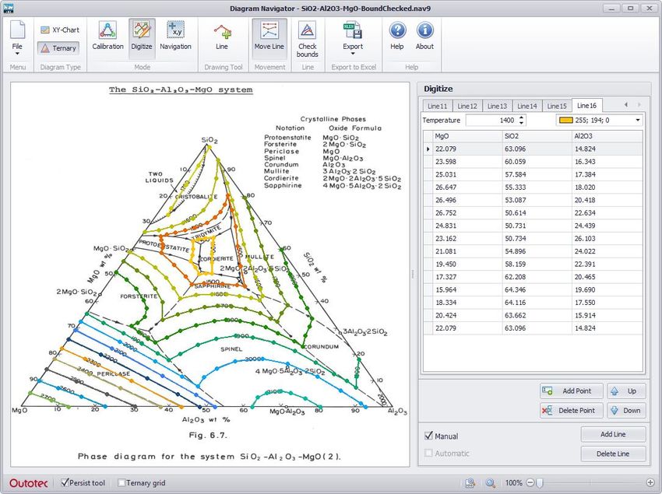The height and width of the screenshot is (494, 662).
Task: Click the zoom-fit icon in status bar
Action: (x=470, y=483)
